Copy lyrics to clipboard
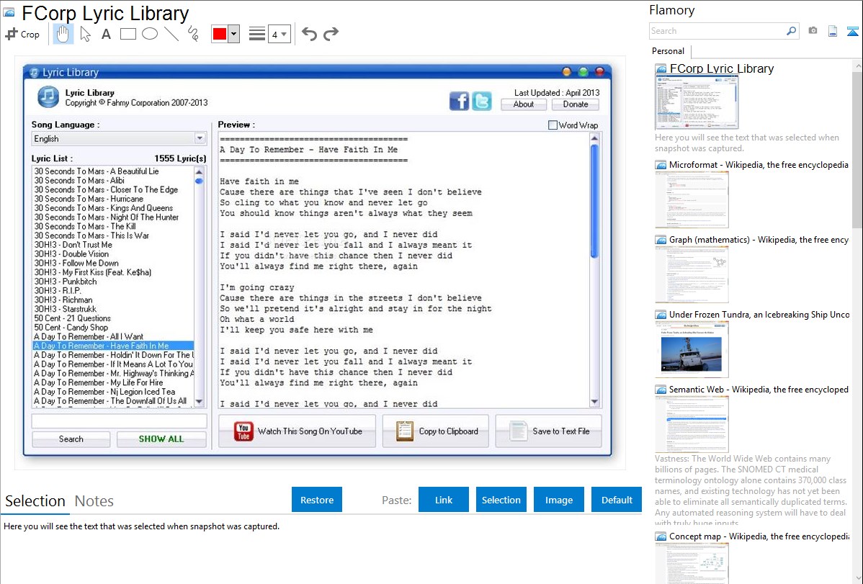Image resolution: width=863 pixels, height=584 pixels. pyautogui.click(x=435, y=431)
